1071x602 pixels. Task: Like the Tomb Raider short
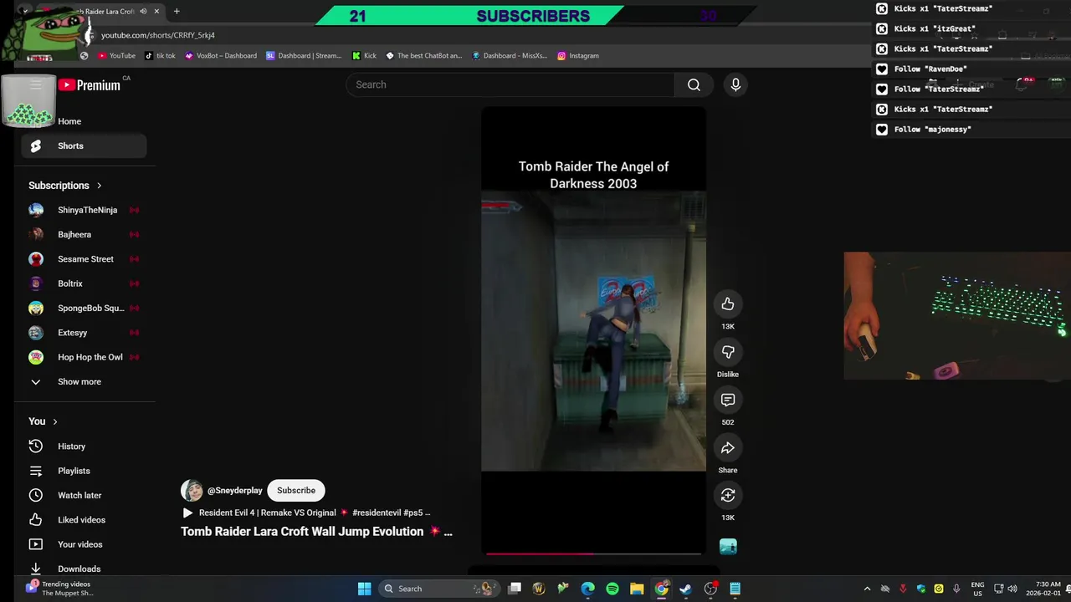click(x=728, y=304)
